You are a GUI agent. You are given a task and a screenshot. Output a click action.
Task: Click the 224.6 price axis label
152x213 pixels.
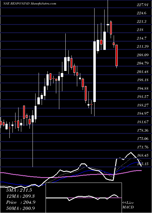pos(141,13)
